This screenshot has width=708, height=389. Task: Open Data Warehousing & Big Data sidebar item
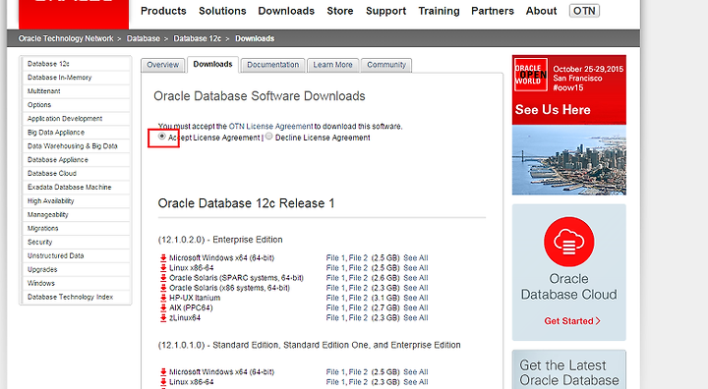point(76,146)
